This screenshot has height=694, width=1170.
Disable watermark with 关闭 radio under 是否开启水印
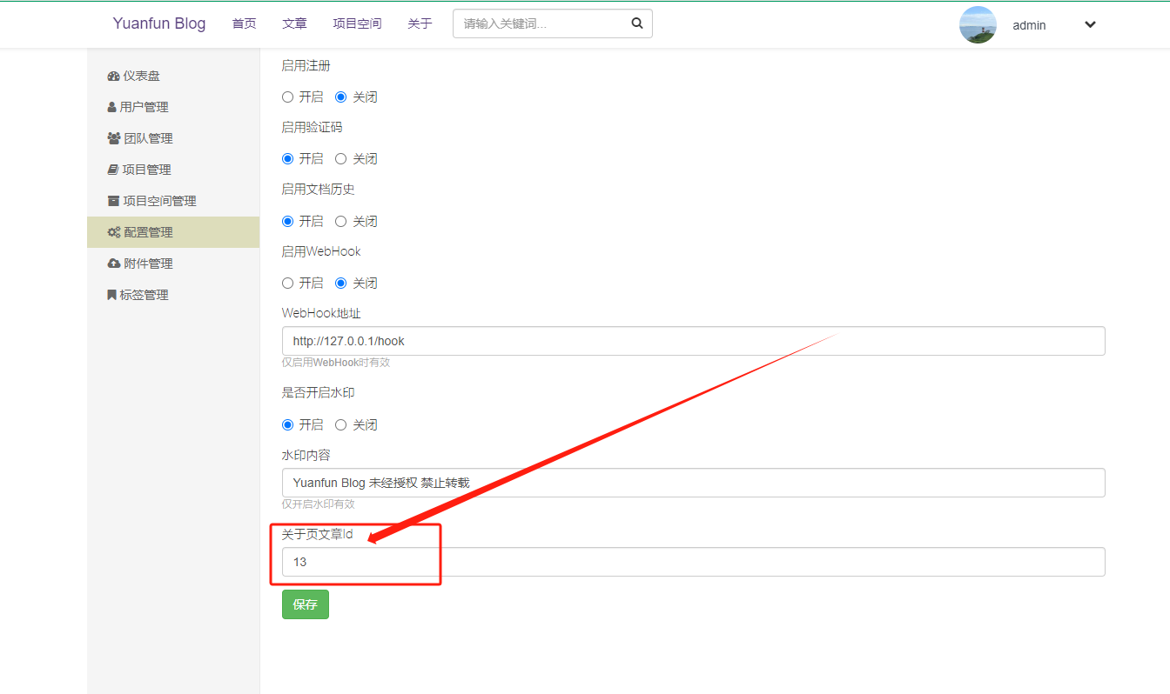341,425
